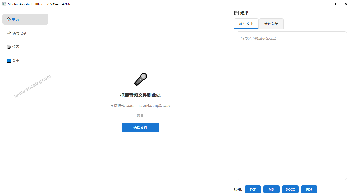Image resolution: width=352 pixels, height=196 pixels.
Task: Click the transcription record icon beside 转写记录
Action: tap(9, 33)
